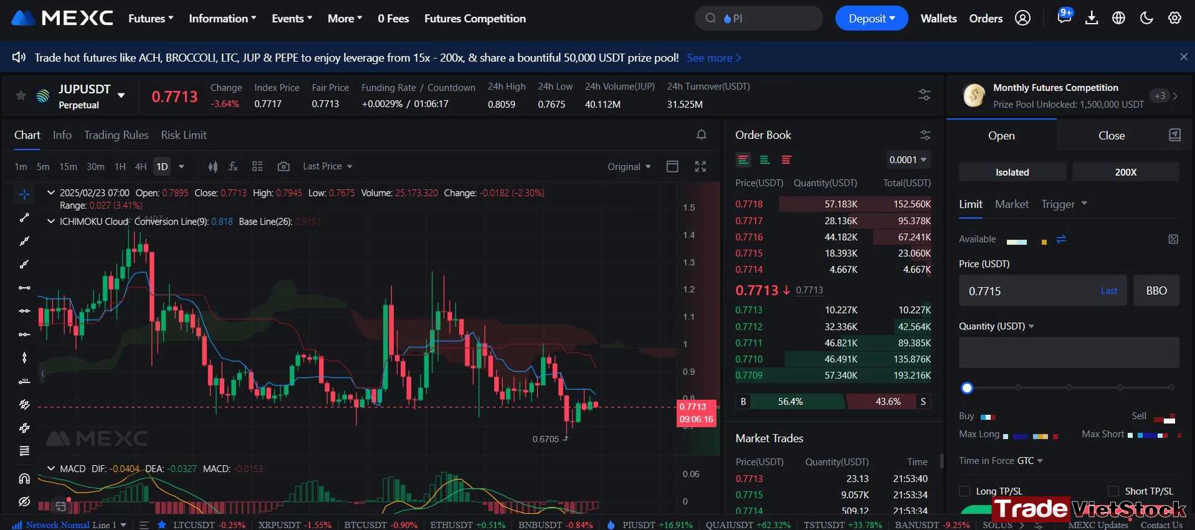Select 4H timeframe
1195x530 pixels.
pyautogui.click(x=141, y=167)
